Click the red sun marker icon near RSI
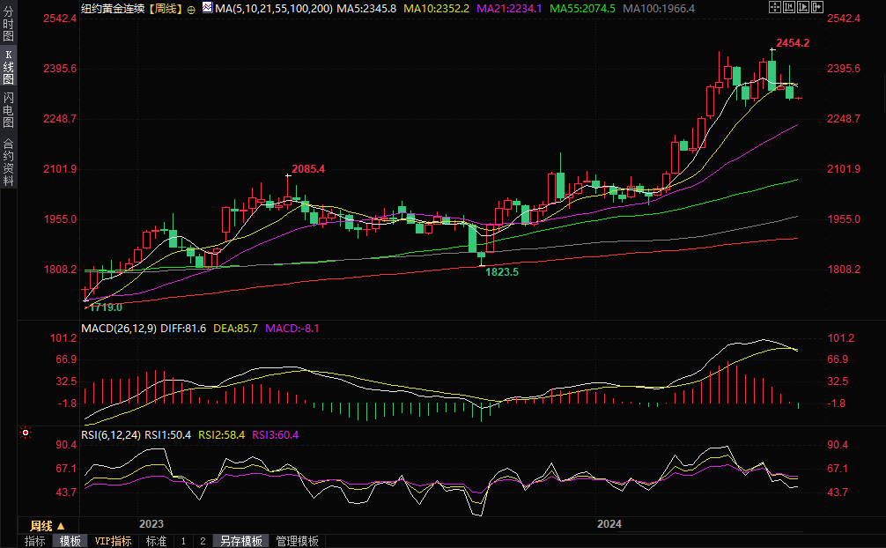Screen dimensions: 886x548 coord(26,433)
